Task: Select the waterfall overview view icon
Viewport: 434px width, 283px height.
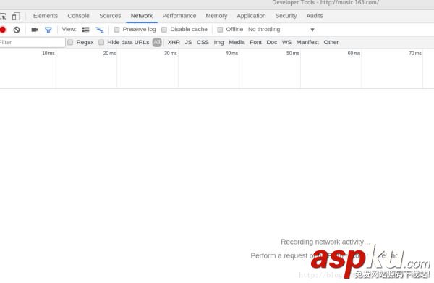Action: click(x=99, y=30)
